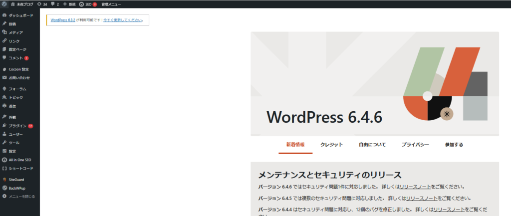
Task: Open 投稿 via the pushpin icon
Action: coord(4,24)
